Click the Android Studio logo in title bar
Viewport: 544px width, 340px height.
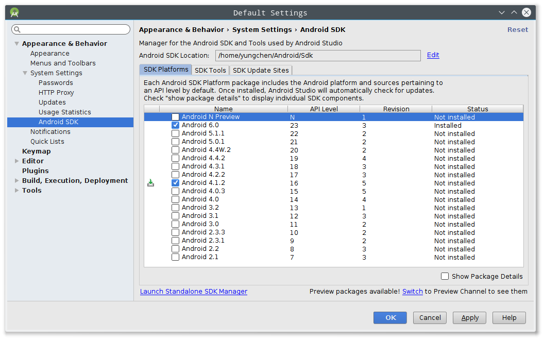click(14, 13)
